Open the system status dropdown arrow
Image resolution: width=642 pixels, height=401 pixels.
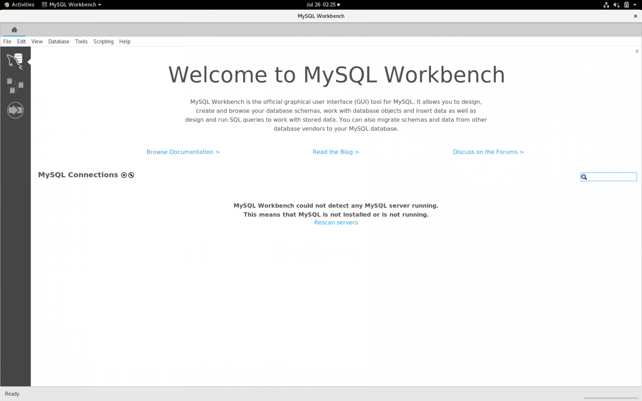point(636,5)
